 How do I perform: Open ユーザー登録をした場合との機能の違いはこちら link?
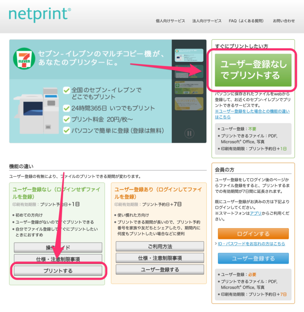point(252,114)
